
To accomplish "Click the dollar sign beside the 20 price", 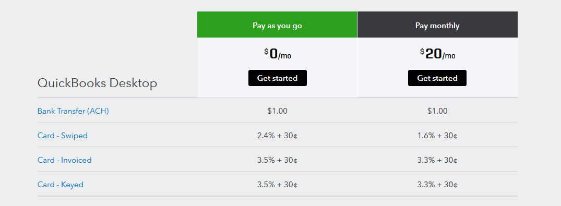I will [x=422, y=52].
